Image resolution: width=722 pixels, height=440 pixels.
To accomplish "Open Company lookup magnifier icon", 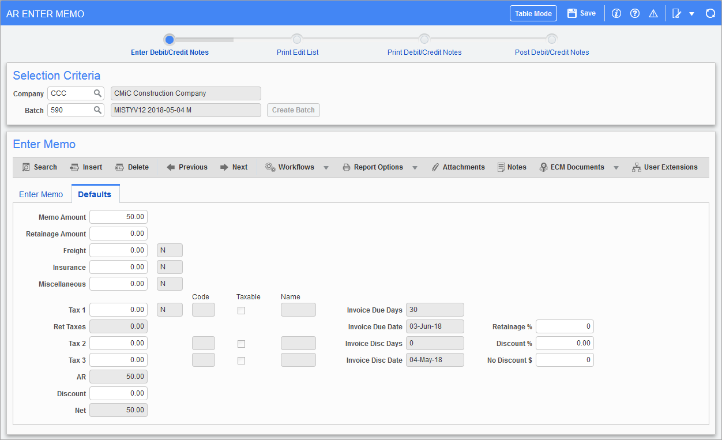I will 98,93.
